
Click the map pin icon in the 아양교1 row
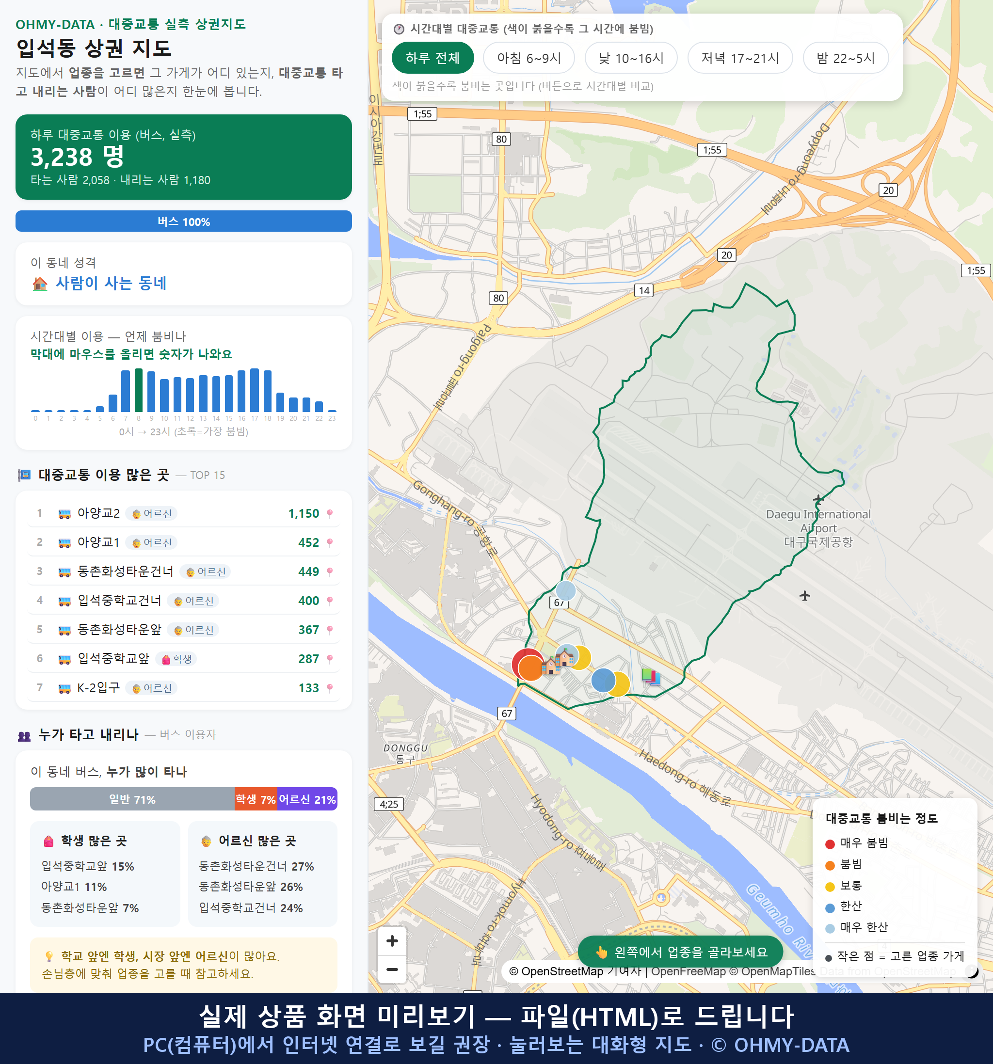pos(330,543)
